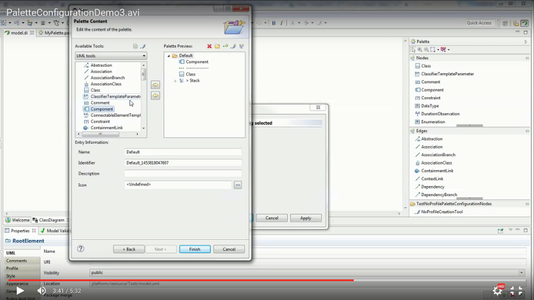Click Cancel in the background dialog

[272, 218]
